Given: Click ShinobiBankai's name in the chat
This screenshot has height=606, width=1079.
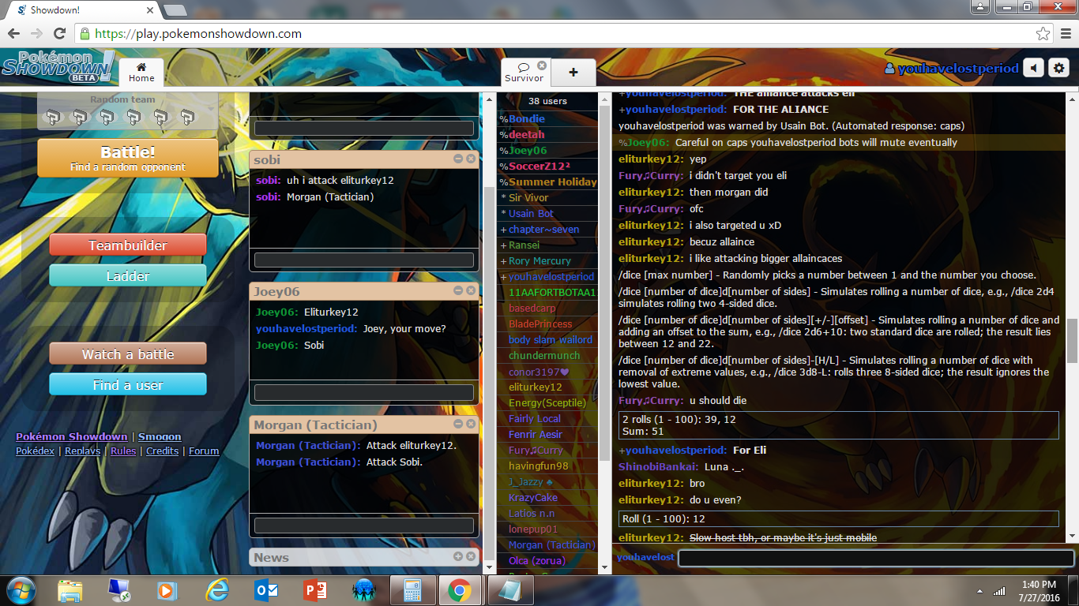Looking at the screenshot, I should [x=659, y=466].
